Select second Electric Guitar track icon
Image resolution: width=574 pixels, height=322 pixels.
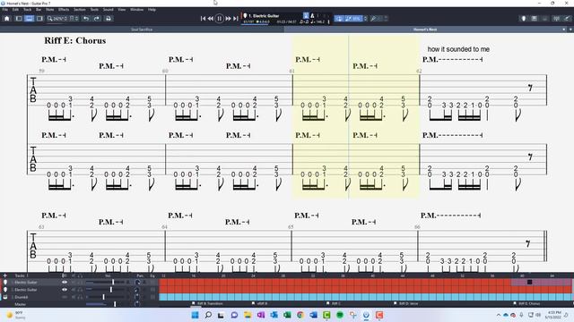(5, 290)
